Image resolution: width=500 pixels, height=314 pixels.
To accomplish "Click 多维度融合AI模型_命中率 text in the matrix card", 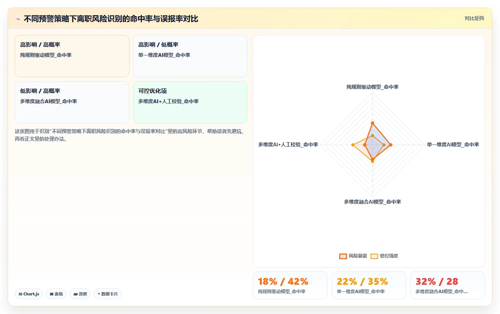I will [49, 101].
